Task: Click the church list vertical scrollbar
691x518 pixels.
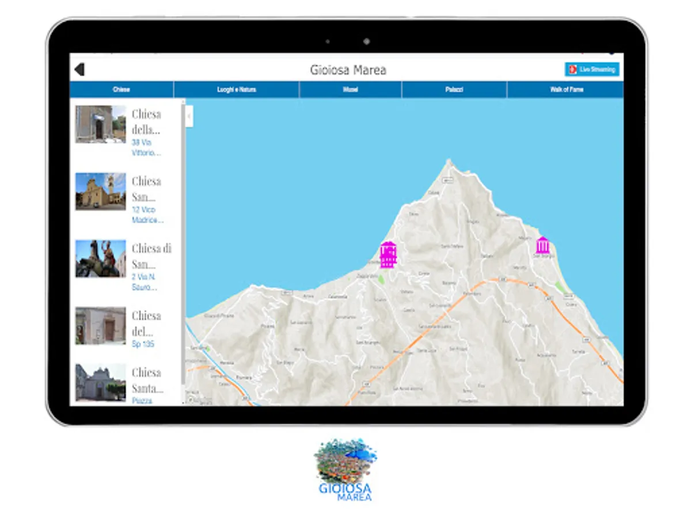Action: tap(183, 245)
